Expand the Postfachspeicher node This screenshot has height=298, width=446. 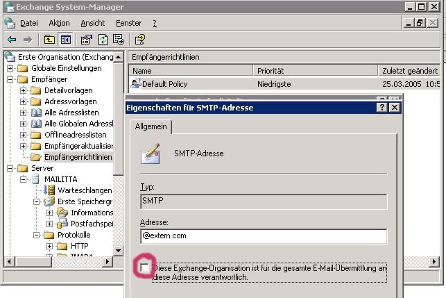(49, 224)
